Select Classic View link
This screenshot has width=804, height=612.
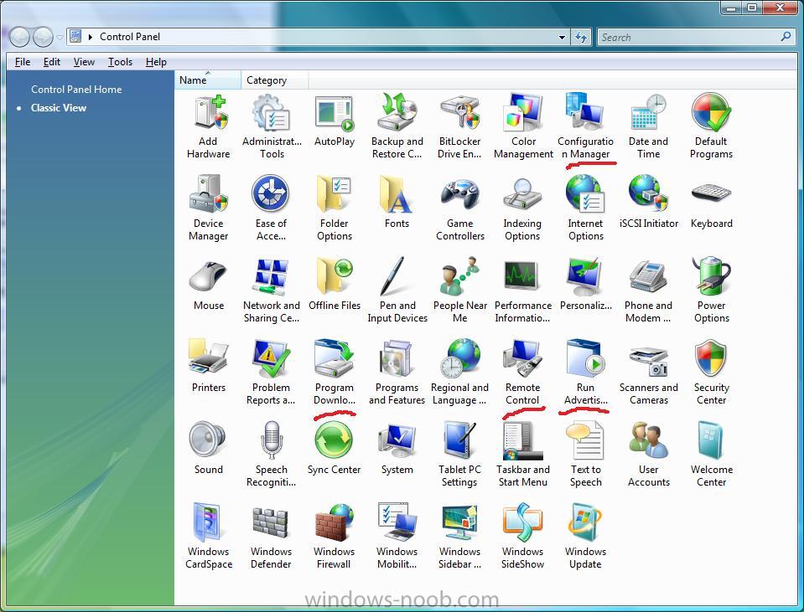[x=59, y=107]
